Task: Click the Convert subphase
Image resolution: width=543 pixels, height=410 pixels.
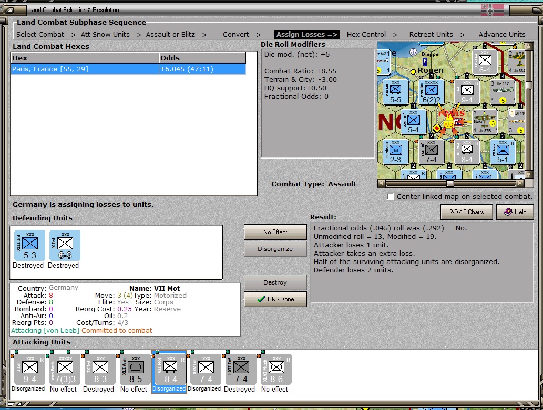Action: pyautogui.click(x=242, y=35)
